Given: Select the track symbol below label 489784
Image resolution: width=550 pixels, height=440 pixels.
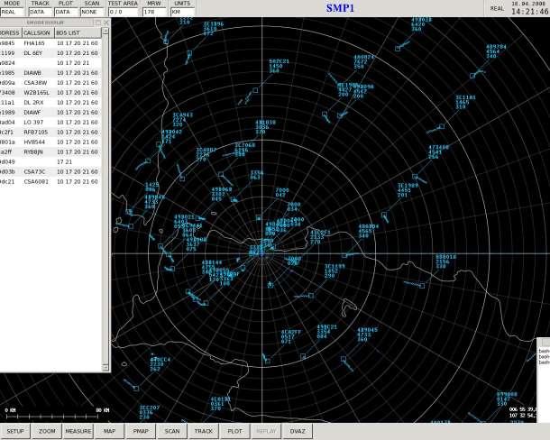Looking at the screenshot, I should 472,76.
